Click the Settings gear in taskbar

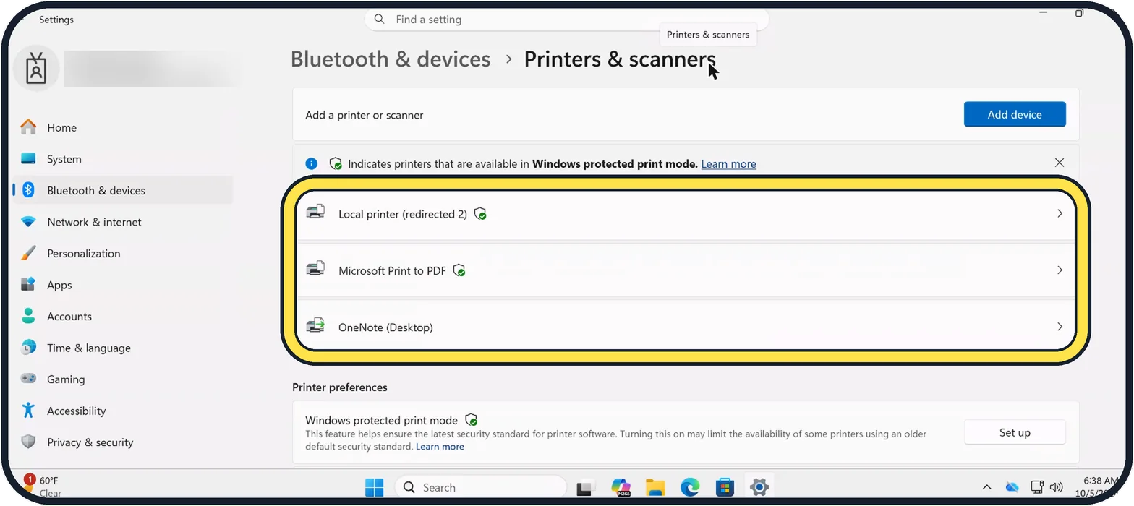tap(759, 487)
